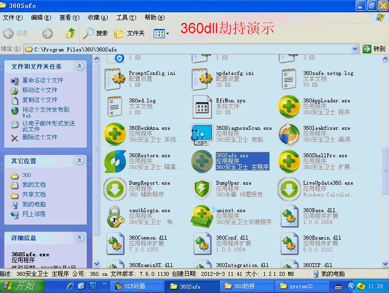Select the DumpReport.exe icon
The image size is (389, 293).
pos(115,189)
